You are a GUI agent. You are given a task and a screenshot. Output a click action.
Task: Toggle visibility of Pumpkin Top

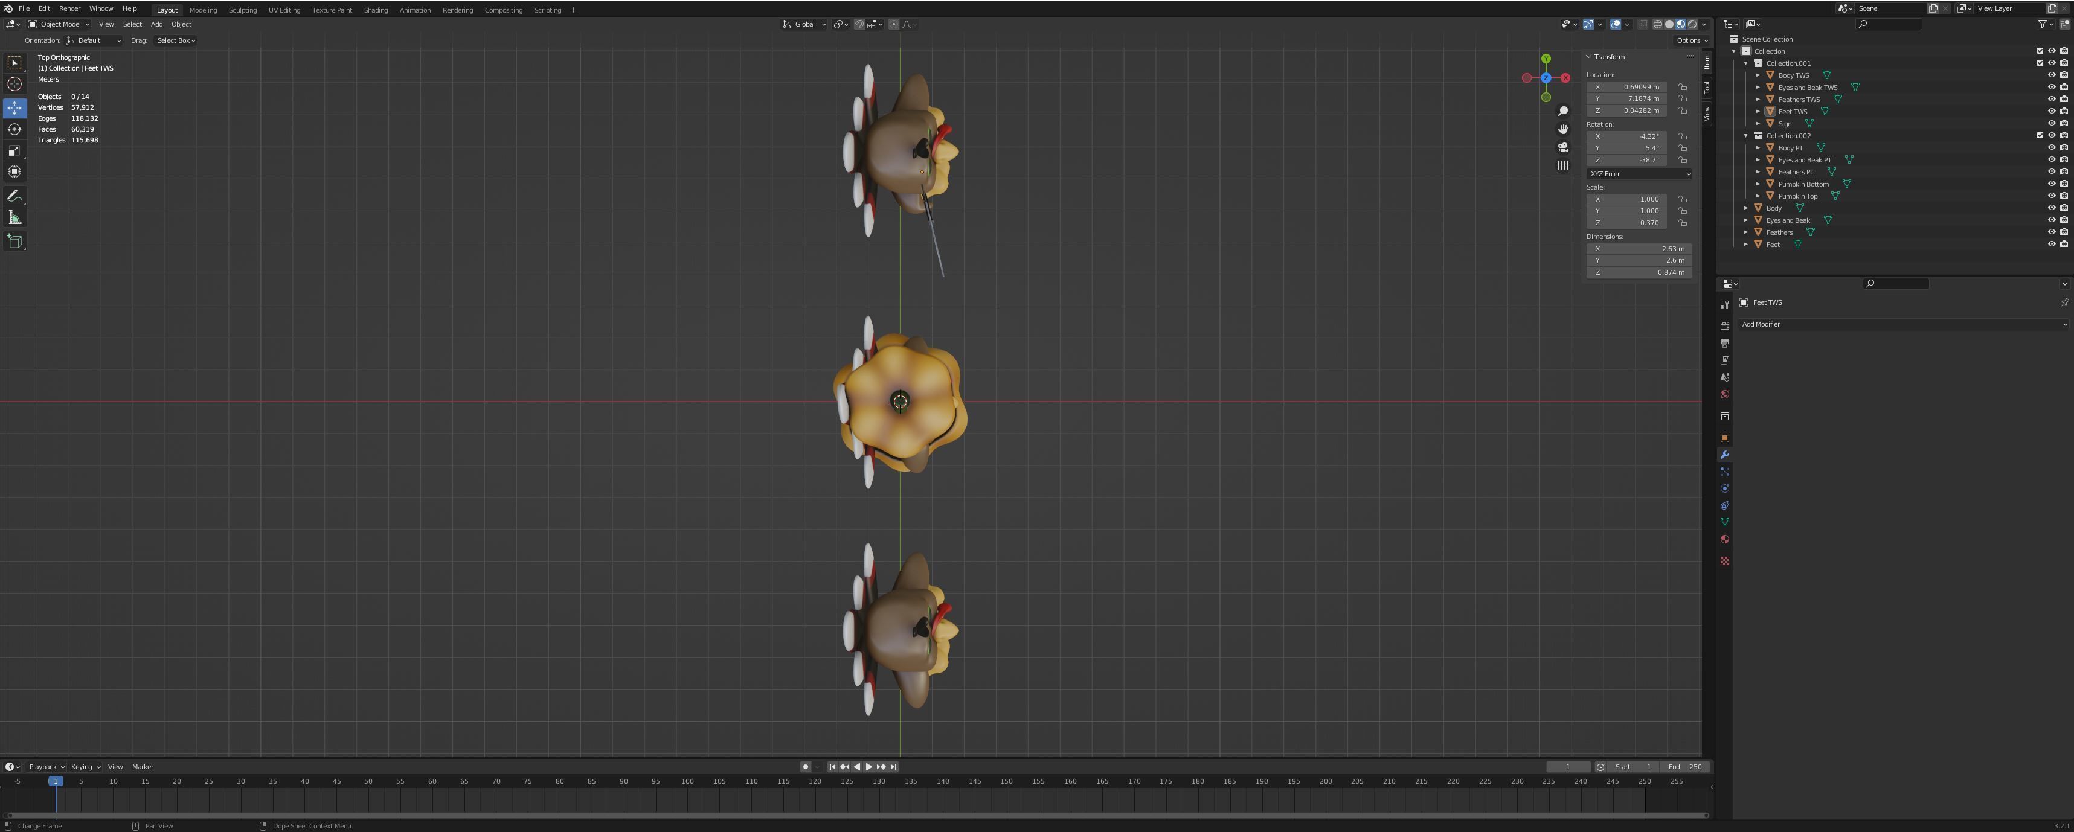click(x=2052, y=196)
